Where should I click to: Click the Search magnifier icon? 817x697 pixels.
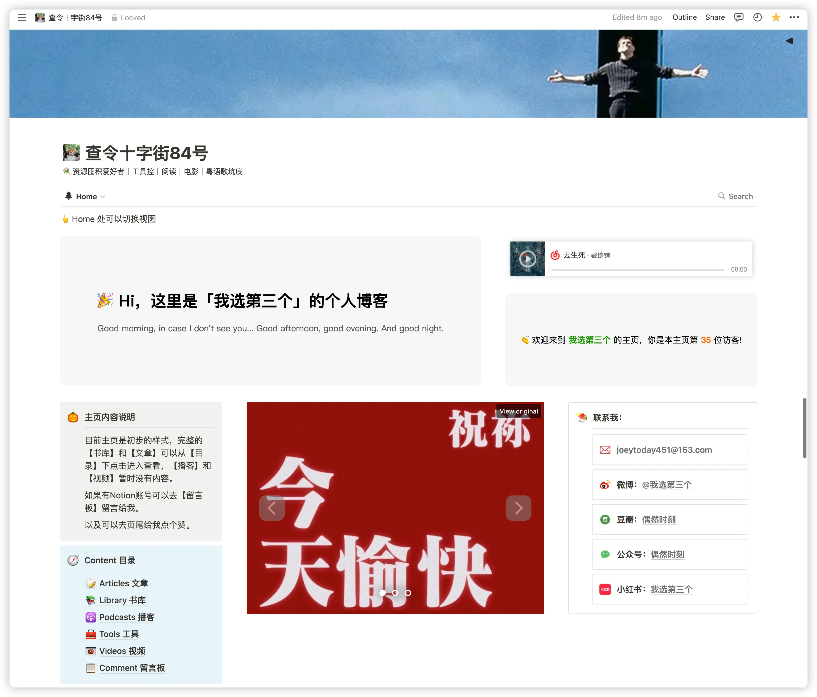click(721, 196)
